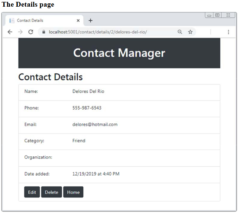Click the browser forward arrow
239x213 pixels.
click(20, 32)
